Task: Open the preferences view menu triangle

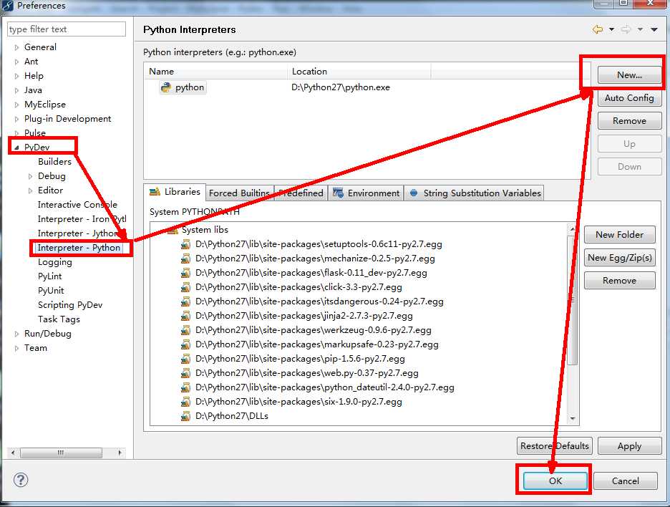Action: click(654, 29)
